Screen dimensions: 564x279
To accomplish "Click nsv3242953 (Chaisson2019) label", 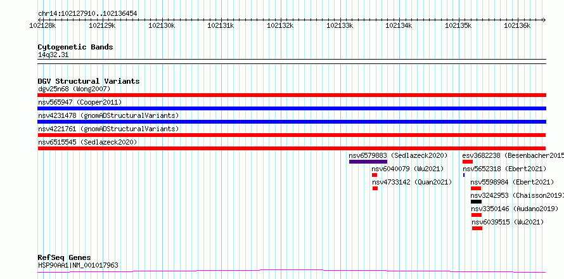I will [517, 195].
